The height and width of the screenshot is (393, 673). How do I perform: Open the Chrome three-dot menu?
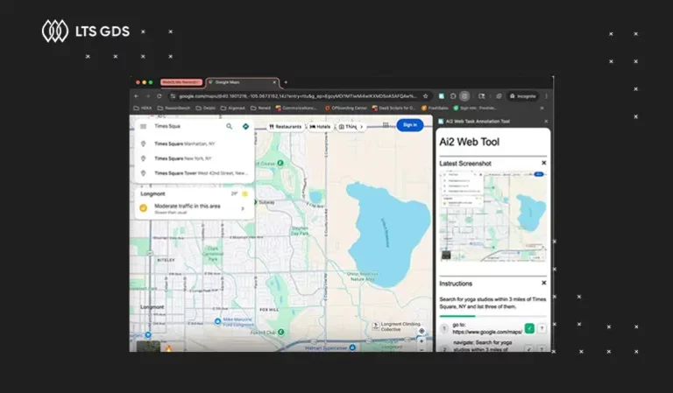pyautogui.click(x=547, y=96)
